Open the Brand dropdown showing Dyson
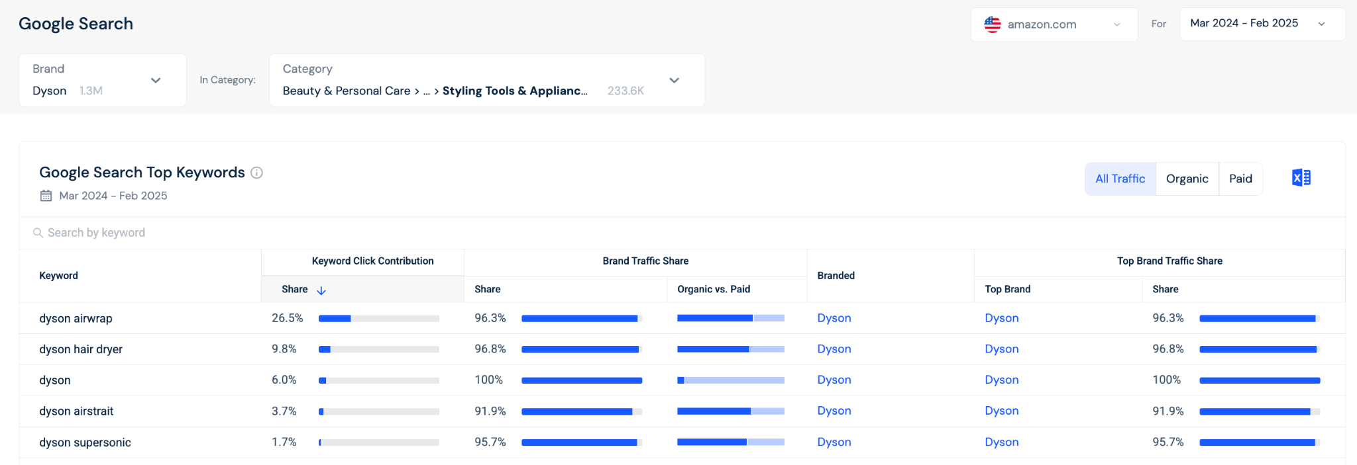This screenshot has height=465, width=1357. click(x=103, y=80)
